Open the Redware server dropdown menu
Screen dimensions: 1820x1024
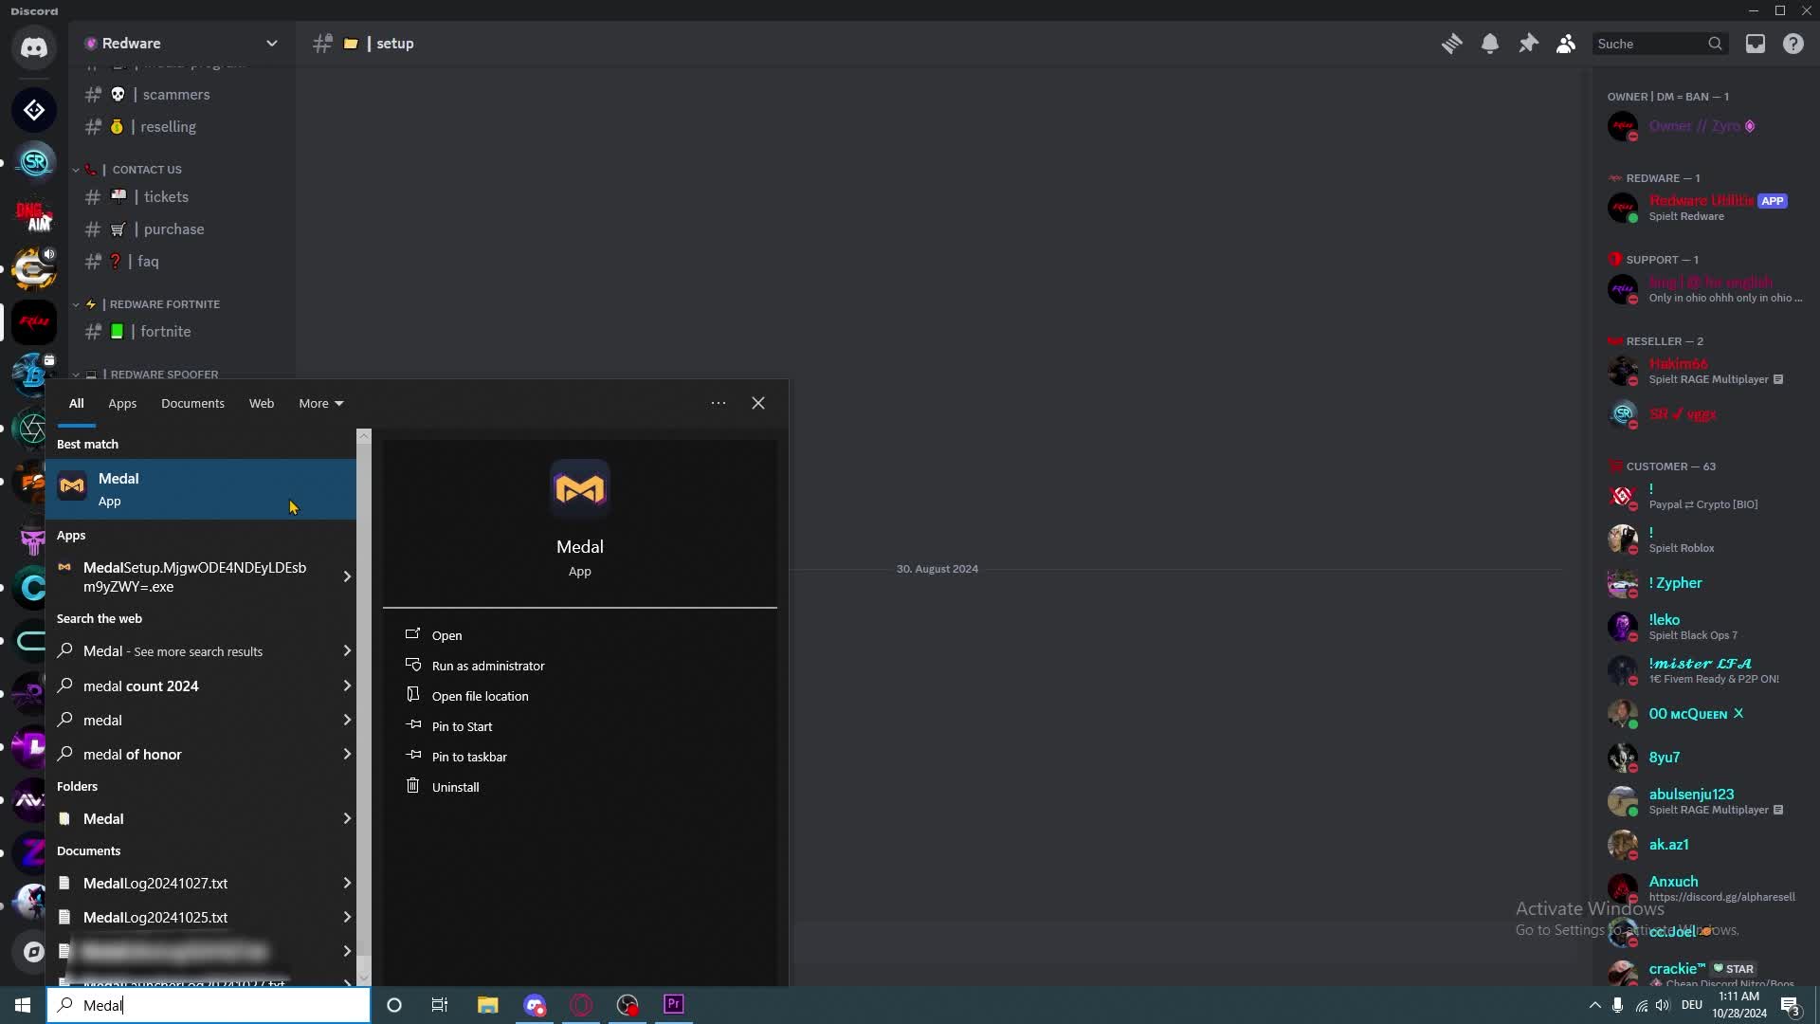[x=272, y=44]
